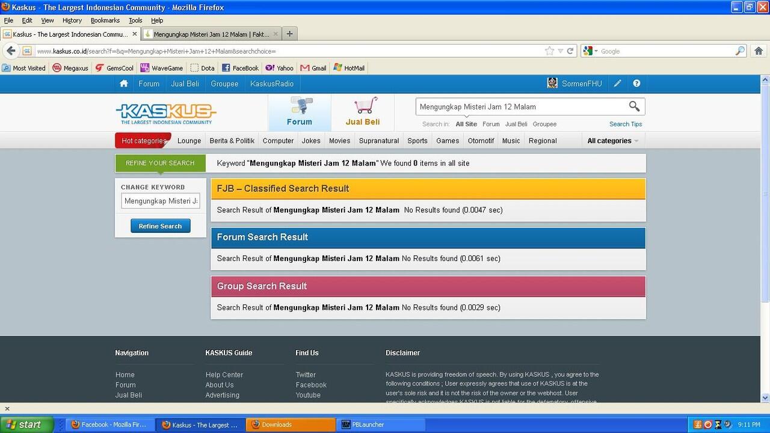Viewport: 770px width, 433px height.
Task: Open WaveGame bookmark
Action: click(162, 68)
